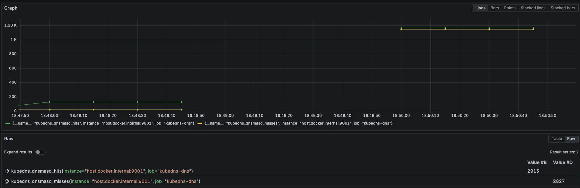This screenshot has width=580, height=188.
Task: Click the green hits legend color marker
Action: pos(8,123)
